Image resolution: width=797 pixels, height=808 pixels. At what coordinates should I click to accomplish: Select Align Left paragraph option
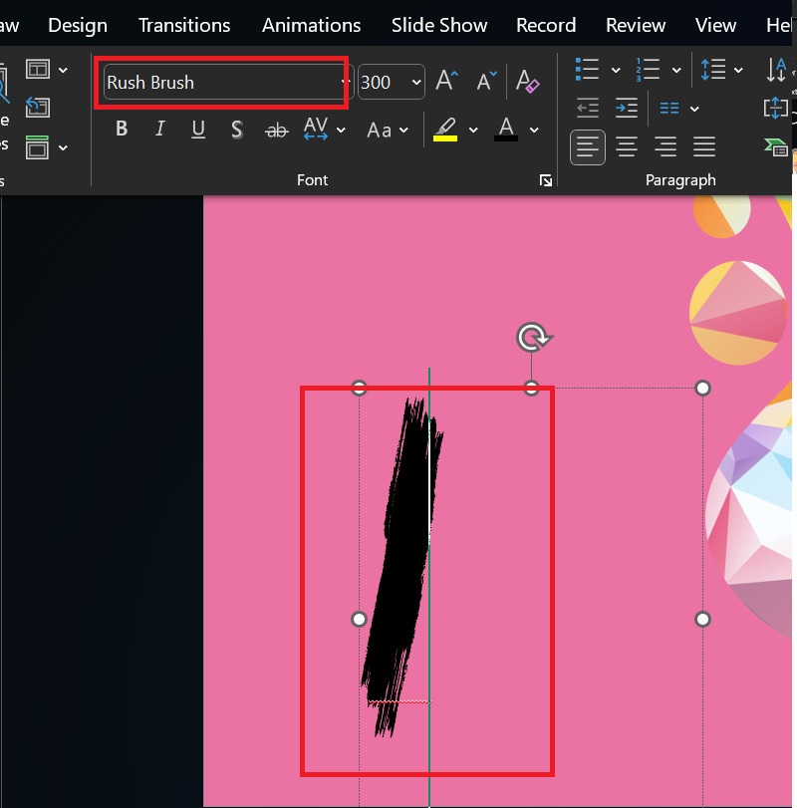pos(588,147)
